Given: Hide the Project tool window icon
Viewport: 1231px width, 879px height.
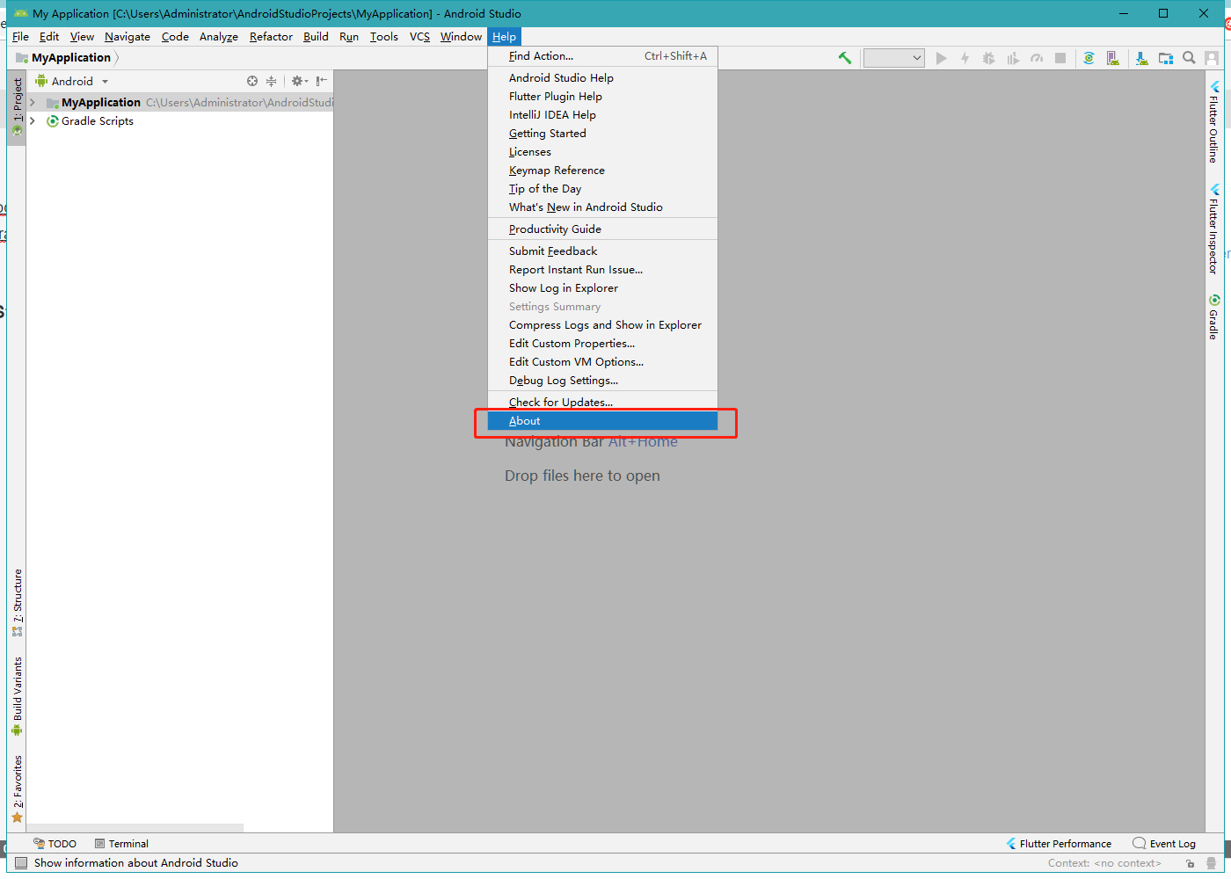Looking at the screenshot, I should pos(322,81).
